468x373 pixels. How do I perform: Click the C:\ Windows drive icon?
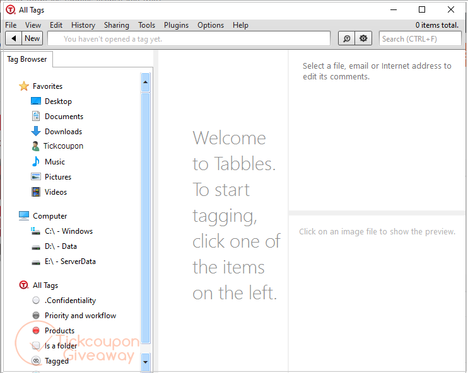pos(35,231)
